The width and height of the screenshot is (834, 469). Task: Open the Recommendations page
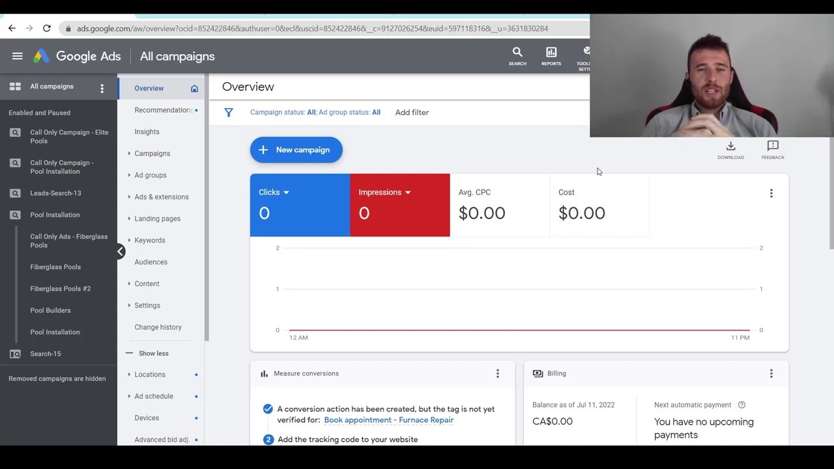[x=163, y=110]
